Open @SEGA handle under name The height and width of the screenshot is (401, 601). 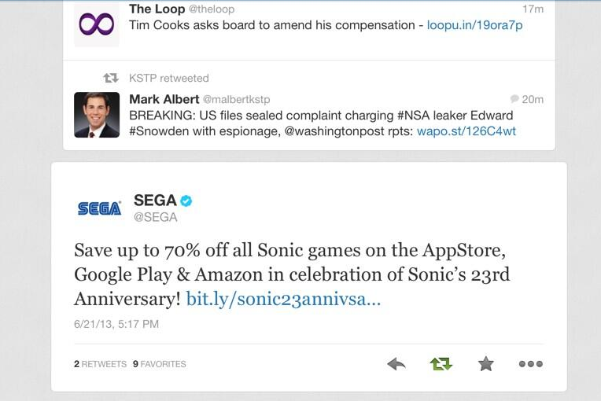tap(155, 217)
